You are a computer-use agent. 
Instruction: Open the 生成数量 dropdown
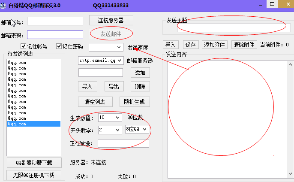110,118
